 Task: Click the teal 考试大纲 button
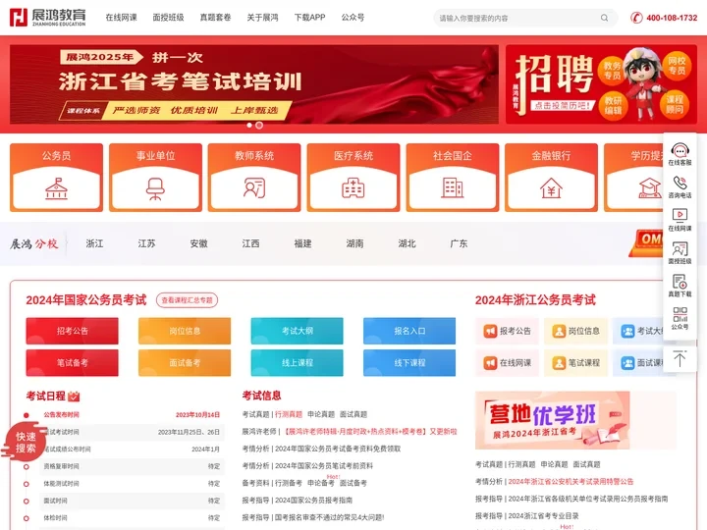tap(298, 331)
